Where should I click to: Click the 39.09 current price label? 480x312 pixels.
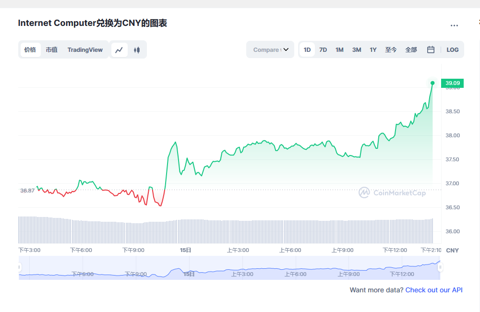(453, 83)
